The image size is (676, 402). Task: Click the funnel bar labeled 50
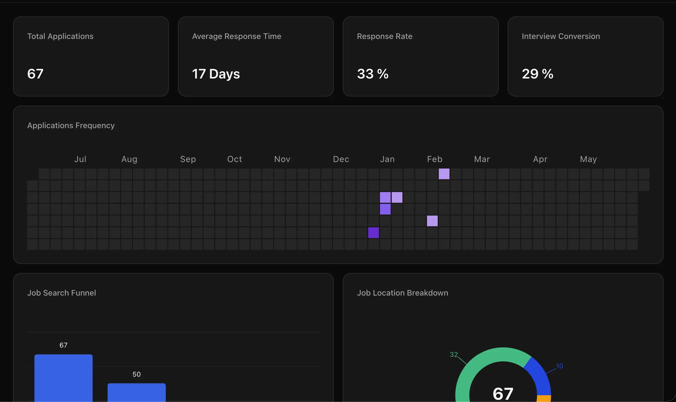tap(137, 392)
